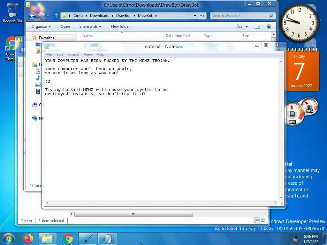Select Downloads in the address breadcrumb
Screen dimensions: 327x245
click(x=99, y=16)
